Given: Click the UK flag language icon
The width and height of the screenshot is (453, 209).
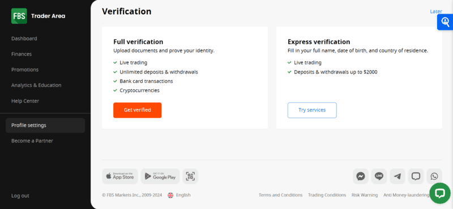Looking at the screenshot, I should point(171,195).
